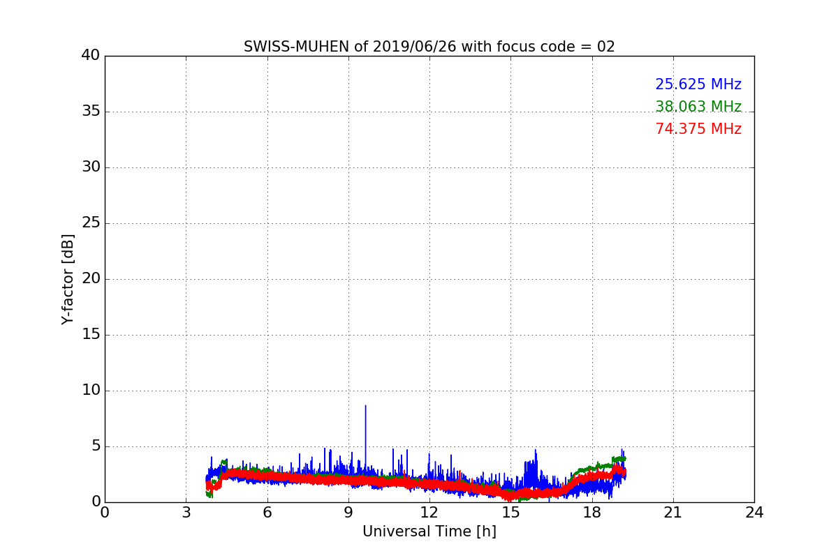Click the "18" tick on Universal Time axis
The image size is (838, 558).
[592, 513]
